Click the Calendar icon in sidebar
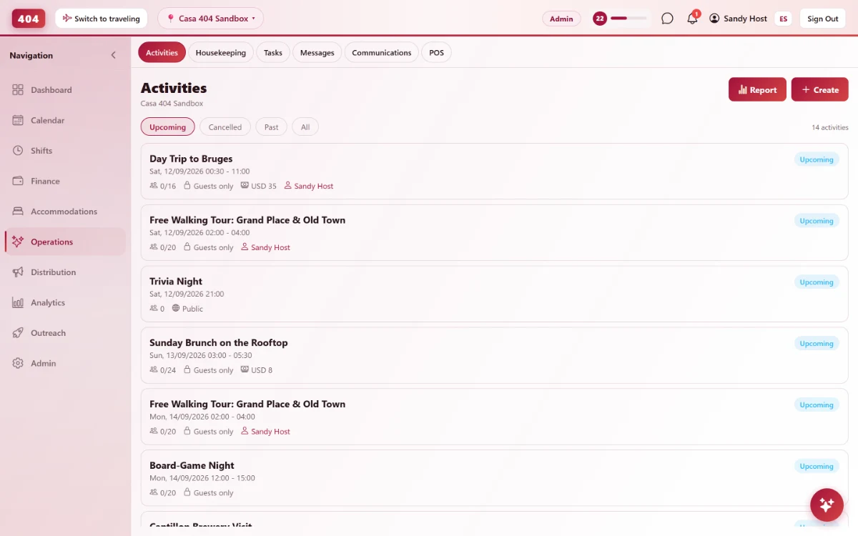This screenshot has height=536, width=858. (x=18, y=120)
